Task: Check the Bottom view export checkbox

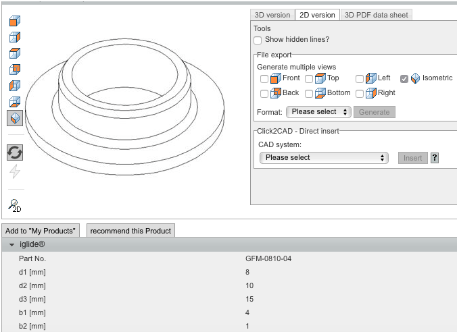Action: pyautogui.click(x=309, y=94)
